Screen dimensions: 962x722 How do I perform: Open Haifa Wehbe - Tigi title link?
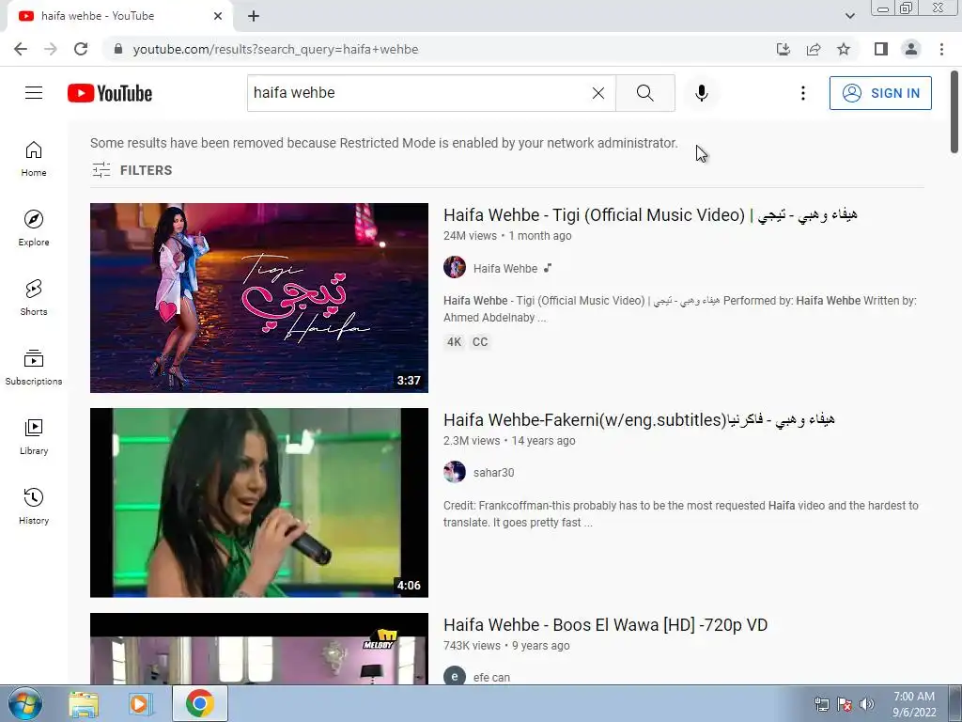[x=650, y=215]
